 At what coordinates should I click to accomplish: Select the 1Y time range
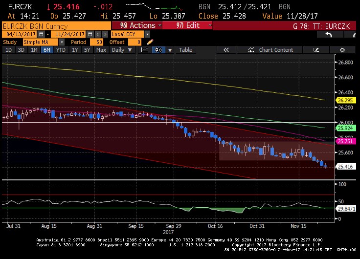click(75, 50)
